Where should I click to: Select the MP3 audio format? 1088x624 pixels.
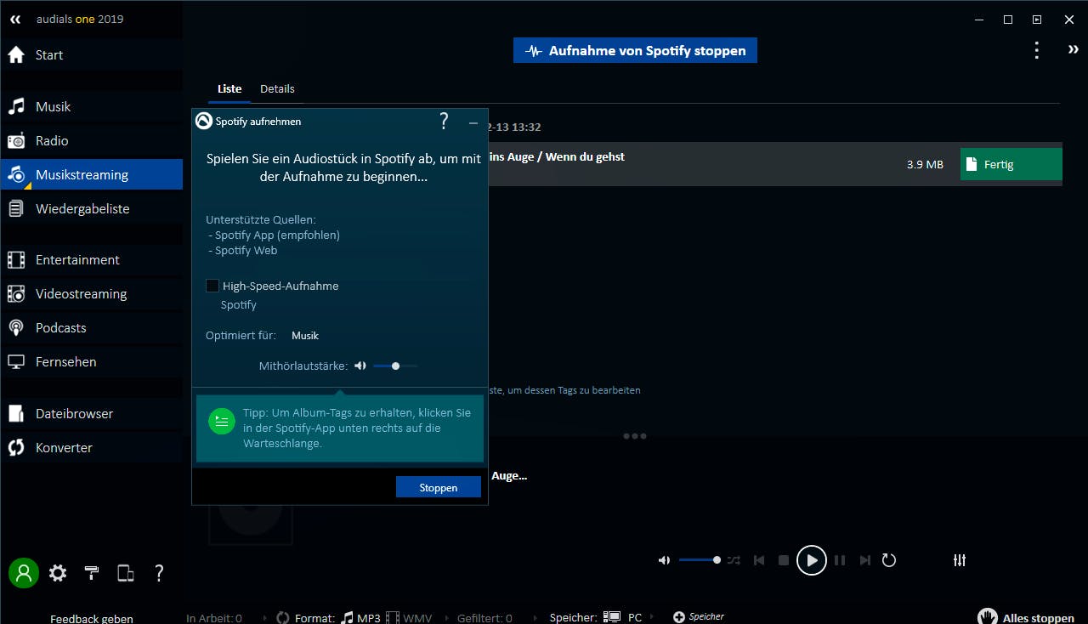[x=360, y=618]
